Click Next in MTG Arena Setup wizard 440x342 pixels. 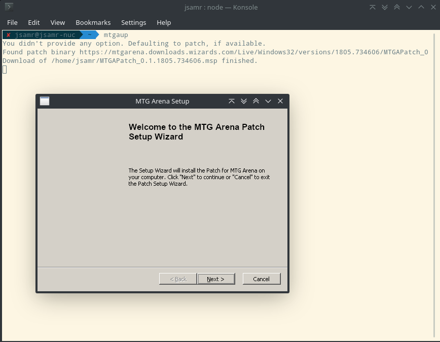pos(216,279)
